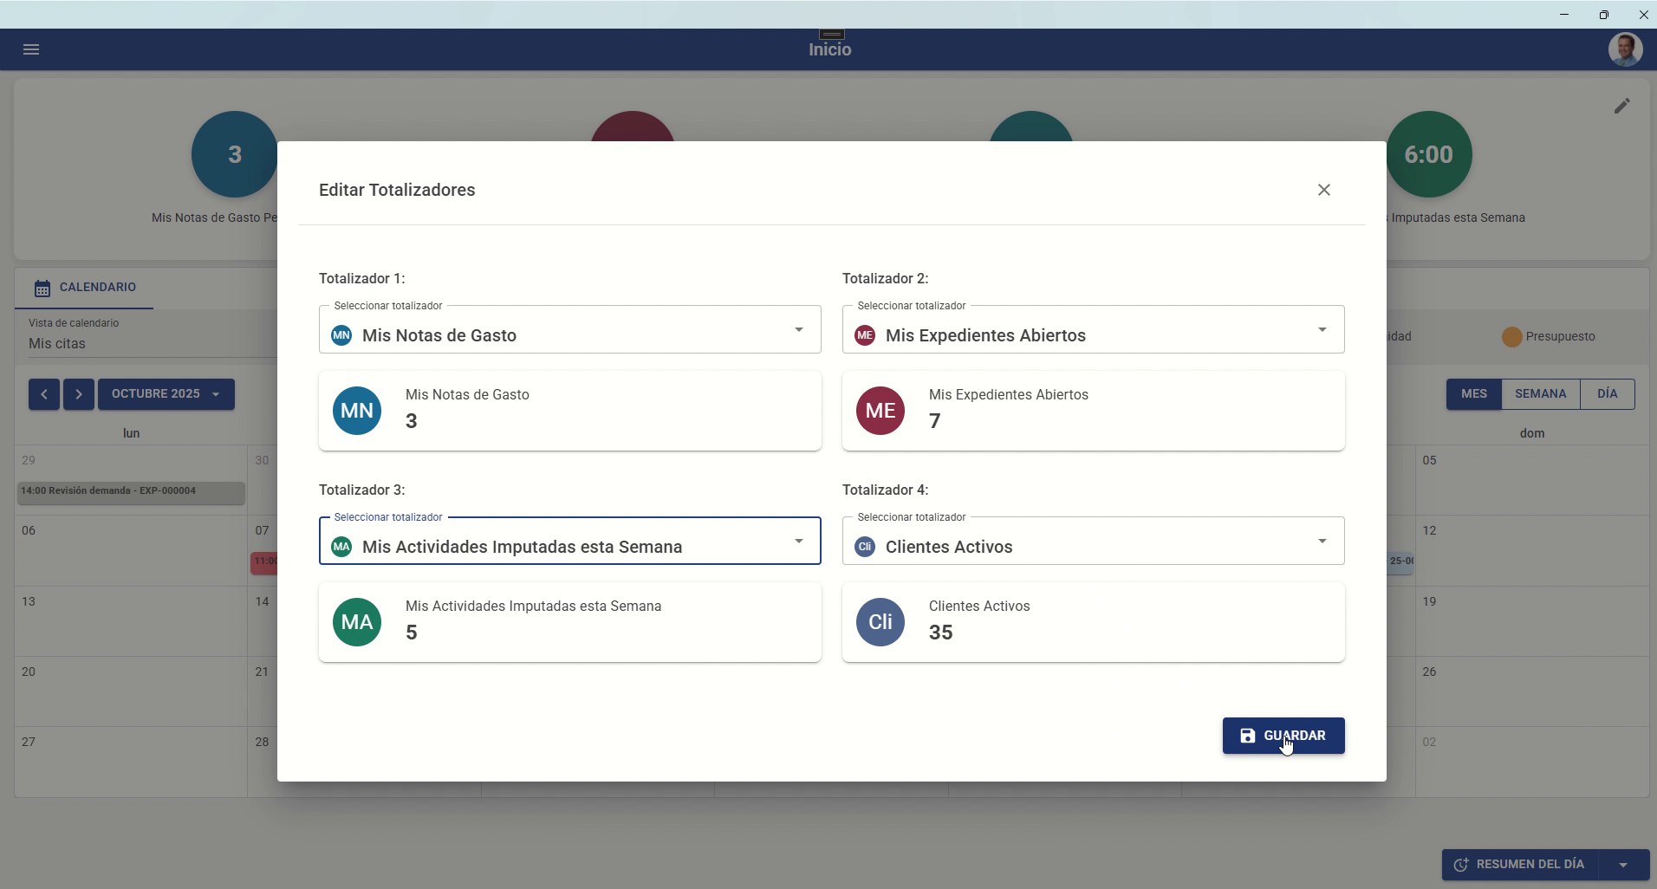Click the MA avatar in Actividades card
The width and height of the screenshot is (1657, 889).
pyautogui.click(x=357, y=622)
